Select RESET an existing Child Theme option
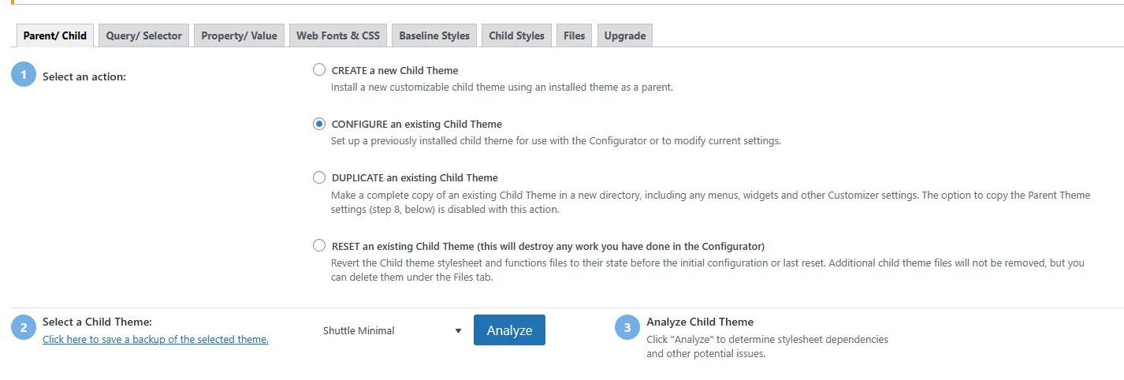This screenshot has height=380, width=1124. coord(319,245)
